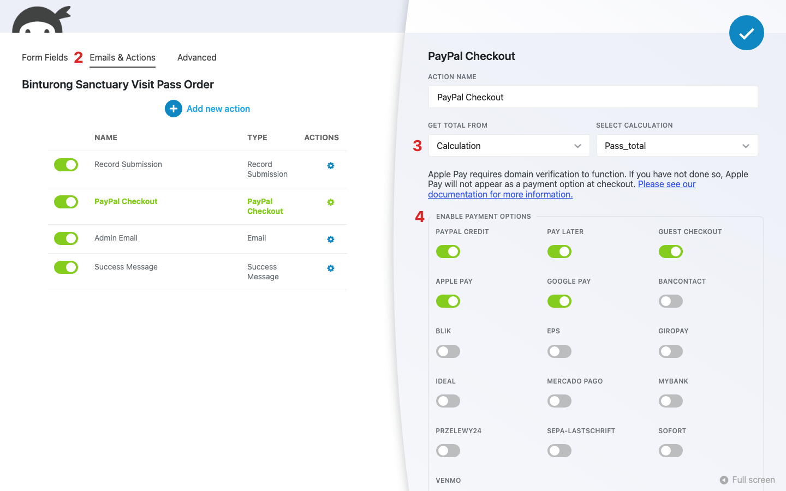This screenshot has height=491, width=786.
Task: Disable the Success Message action toggle
Action: [66, 267]
